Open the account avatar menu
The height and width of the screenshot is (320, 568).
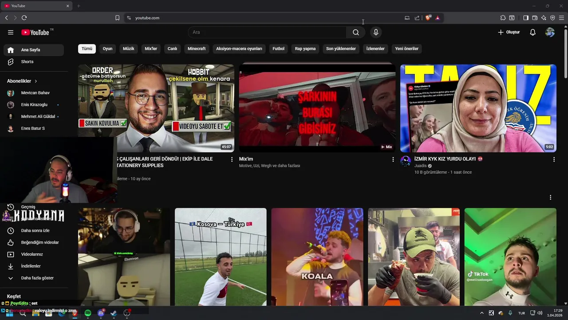tap(550, 32)
